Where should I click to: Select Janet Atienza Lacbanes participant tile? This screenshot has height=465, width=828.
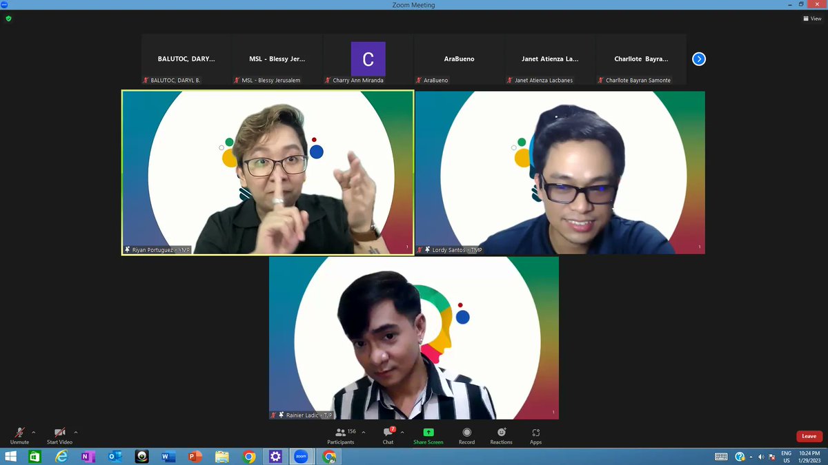tap(551, 59)
